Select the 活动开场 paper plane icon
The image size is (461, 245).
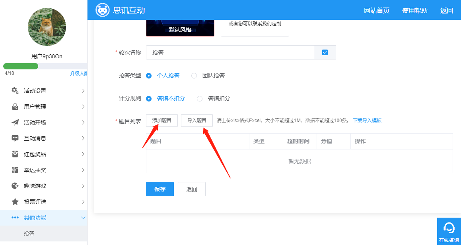[15, 122]
